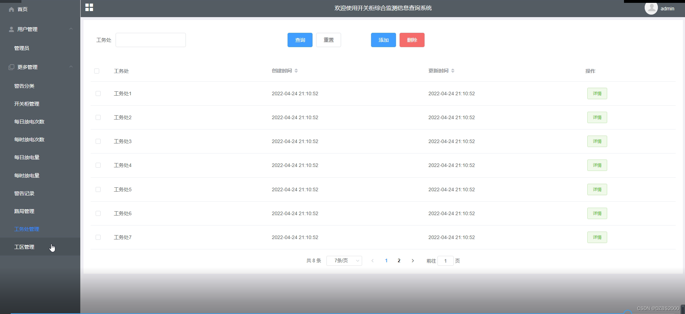The image size is (685, 314).
Task: Select pagination page 1
Action: [386, 261]
